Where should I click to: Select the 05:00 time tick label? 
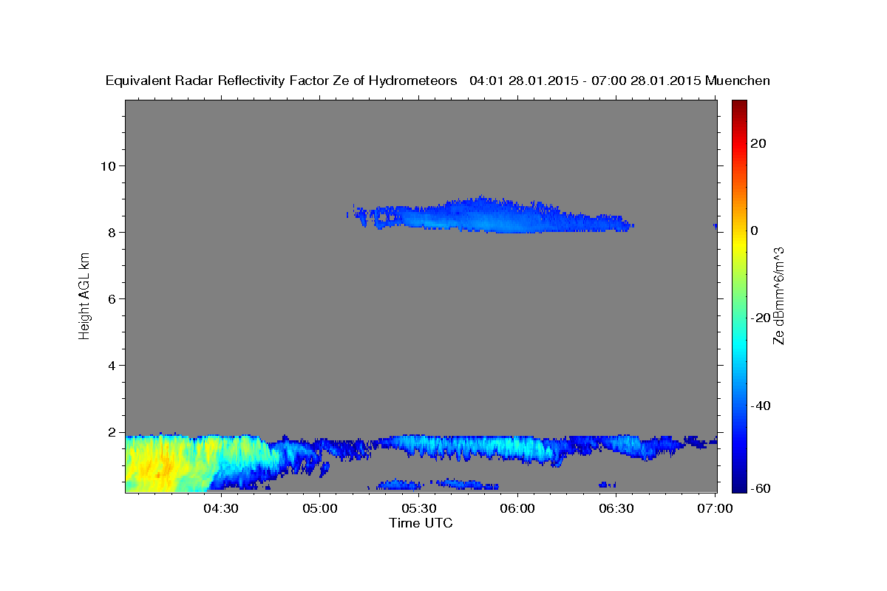tap(319, 508)
